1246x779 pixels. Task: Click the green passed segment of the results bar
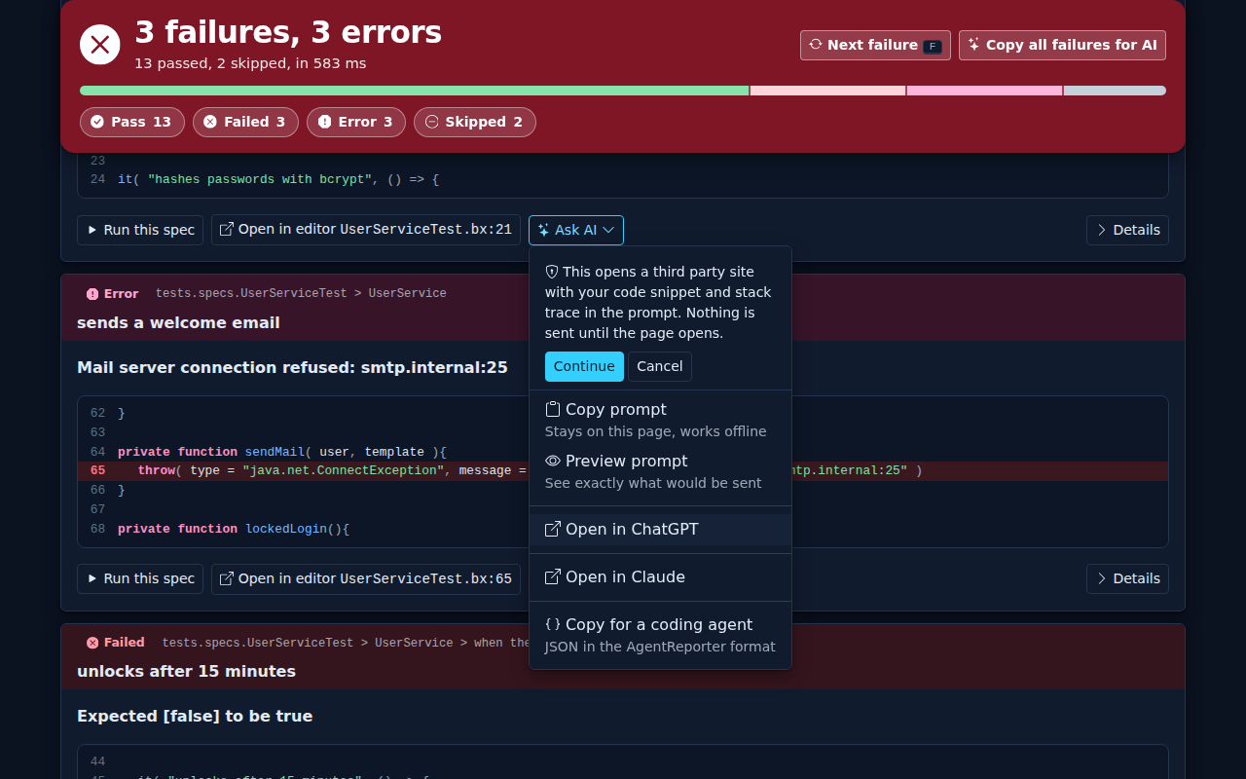(414, 91)
